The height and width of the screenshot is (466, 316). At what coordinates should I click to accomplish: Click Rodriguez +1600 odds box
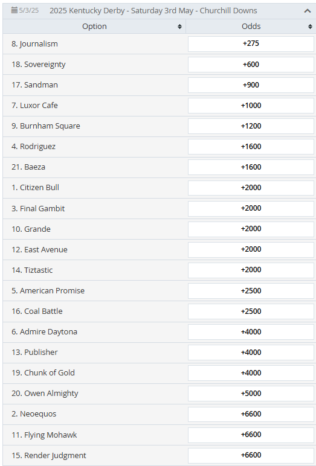click(251, 147)
